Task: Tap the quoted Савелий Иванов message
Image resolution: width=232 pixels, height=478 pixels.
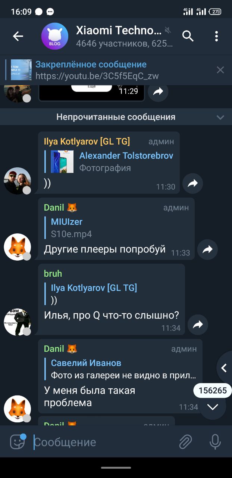Action: [x=123, y=369]
